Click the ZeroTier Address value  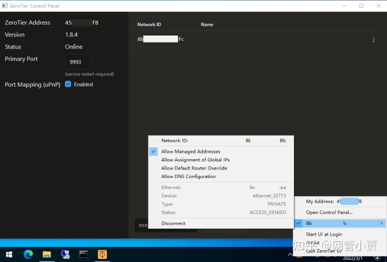point(82,23)
